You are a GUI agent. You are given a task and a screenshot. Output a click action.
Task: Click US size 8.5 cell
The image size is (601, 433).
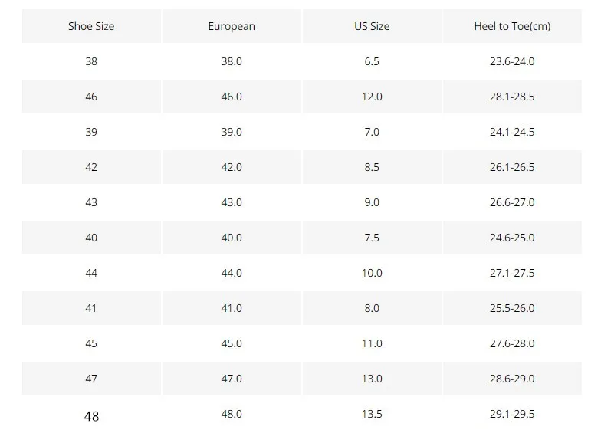pos(372,167)
